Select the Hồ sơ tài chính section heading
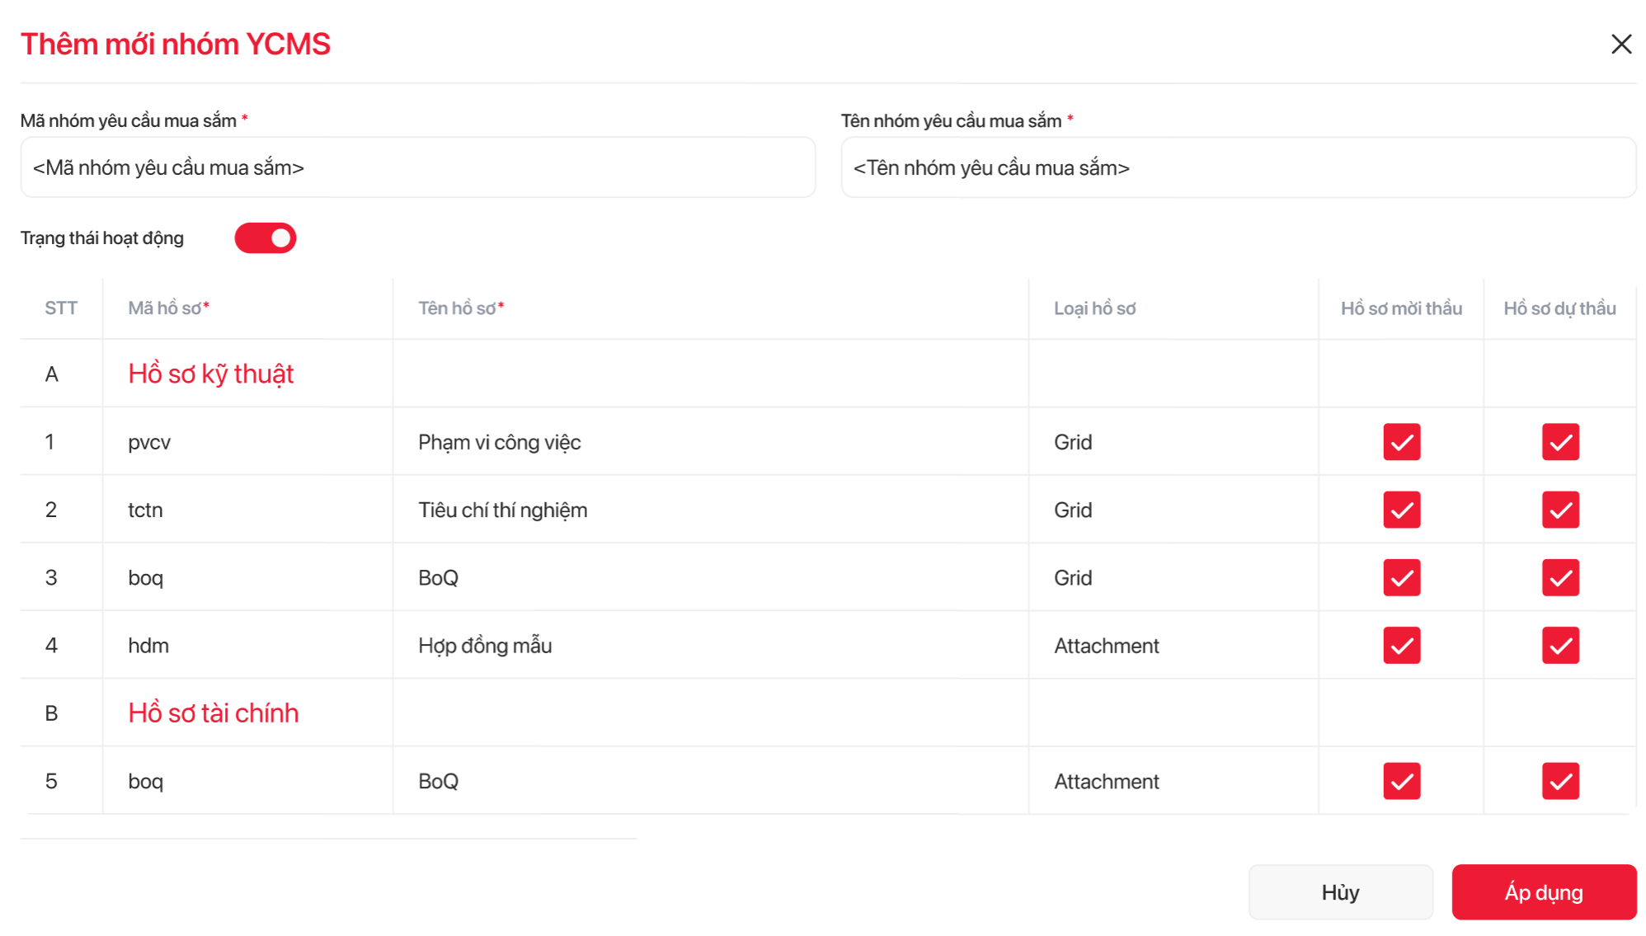This screenshot has width=1646, height=936. coord(214,713)
